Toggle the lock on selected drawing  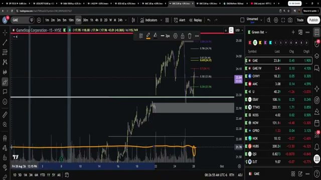183,36
